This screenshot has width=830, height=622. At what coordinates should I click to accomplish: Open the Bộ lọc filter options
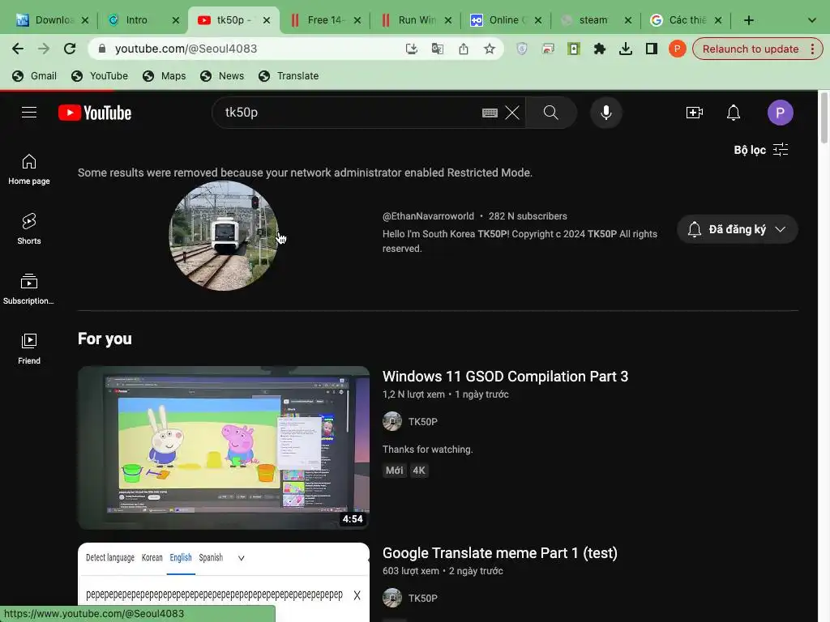[761, 150]
